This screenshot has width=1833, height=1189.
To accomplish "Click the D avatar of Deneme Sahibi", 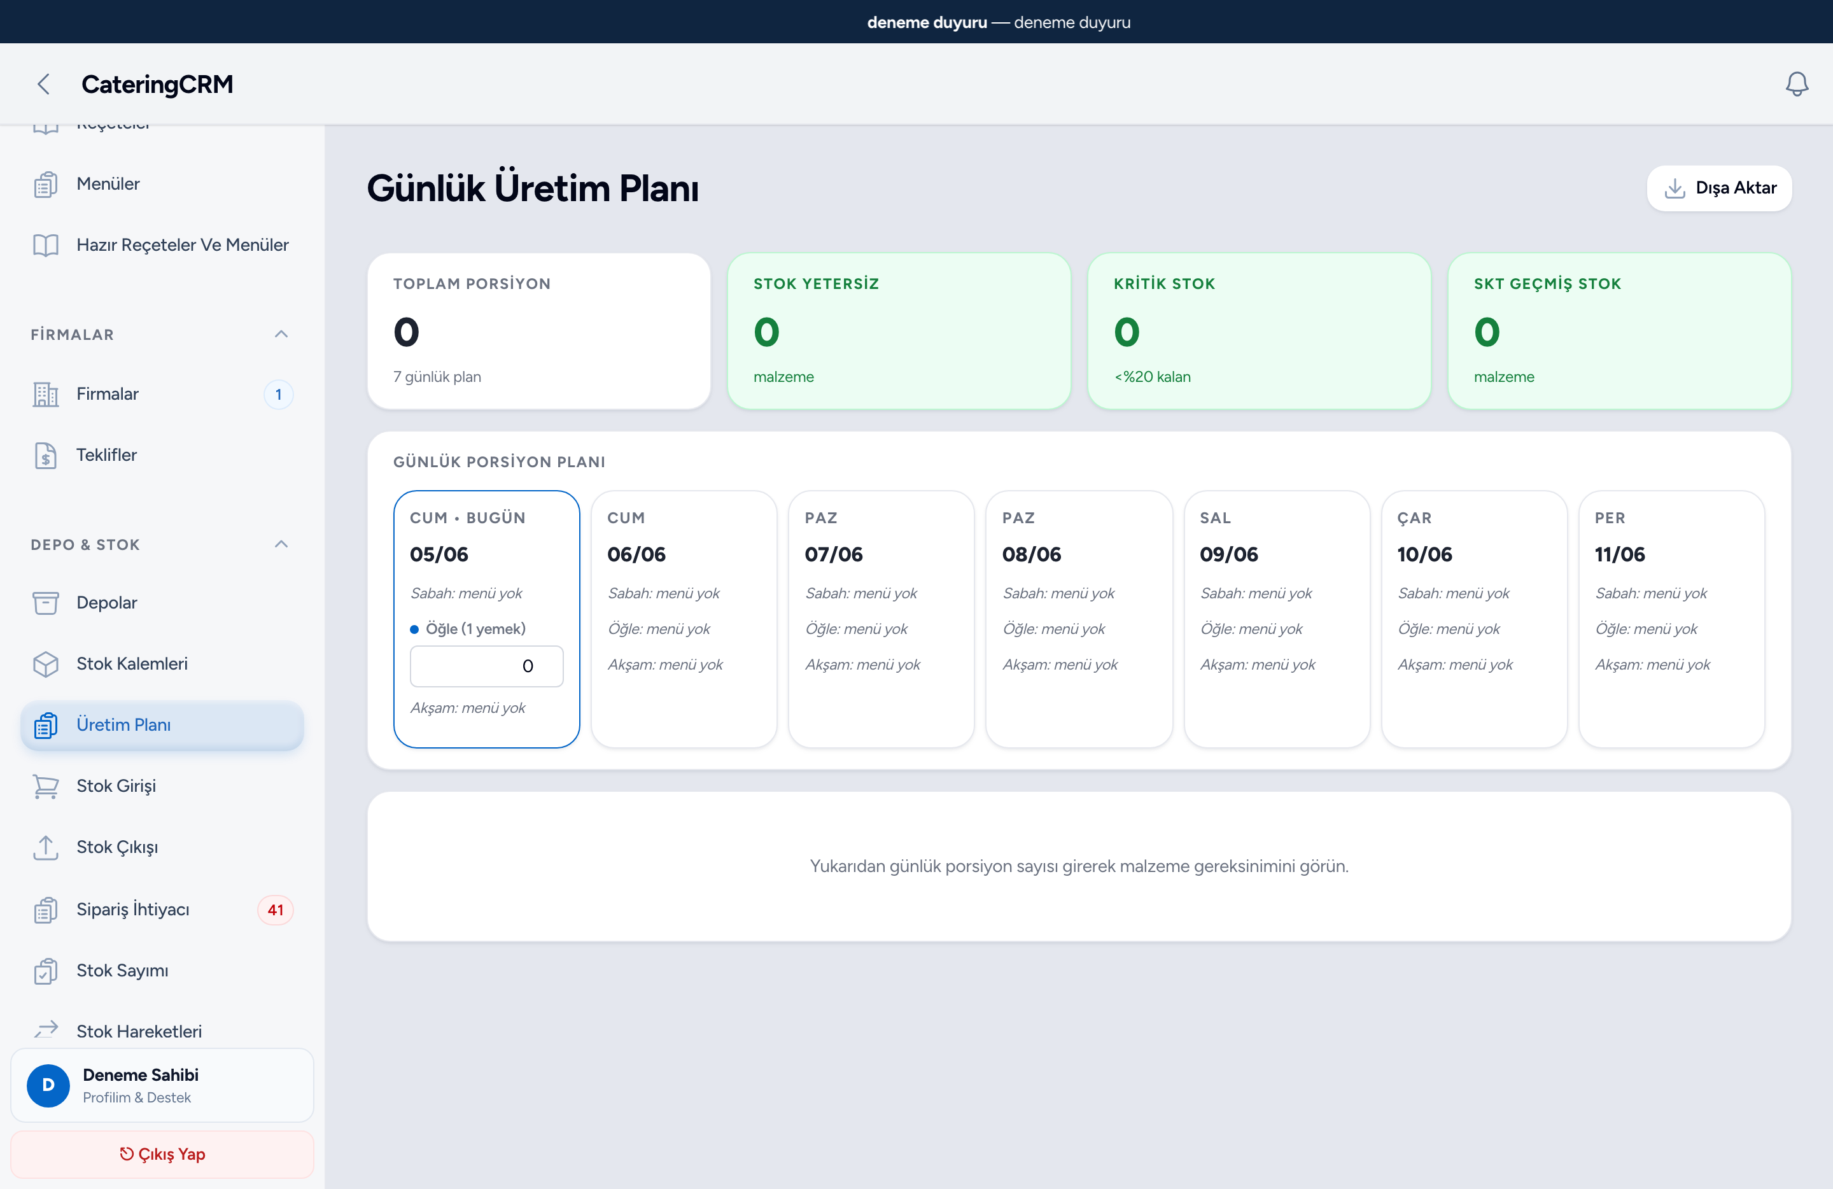I will coord(48,1085).
